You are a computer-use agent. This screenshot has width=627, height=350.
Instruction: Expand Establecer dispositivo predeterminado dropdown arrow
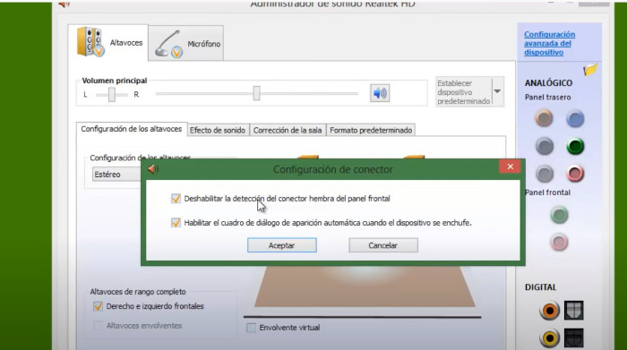click(497, 91)
